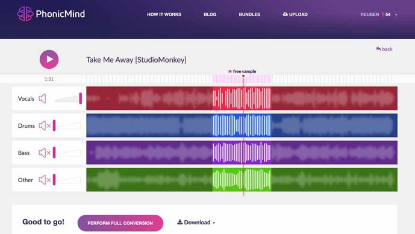The width and height of the screenshot is (415, 234).
Task: Unmute the Drums track speaker icon
Action: click(45, 125)
